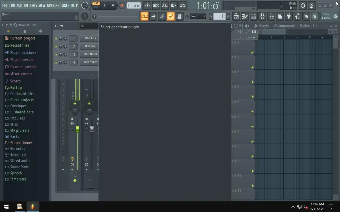Open the OPTIONS menu
340x212 pixels.
pos(53,5)
